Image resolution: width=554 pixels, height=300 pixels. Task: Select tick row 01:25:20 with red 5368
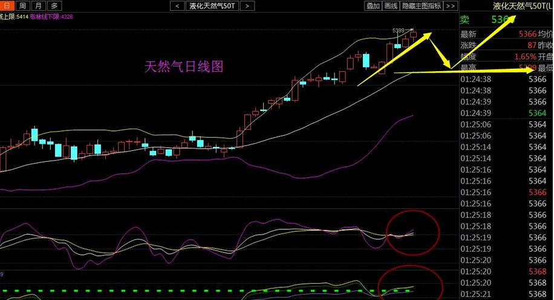[x=506, y=272]
